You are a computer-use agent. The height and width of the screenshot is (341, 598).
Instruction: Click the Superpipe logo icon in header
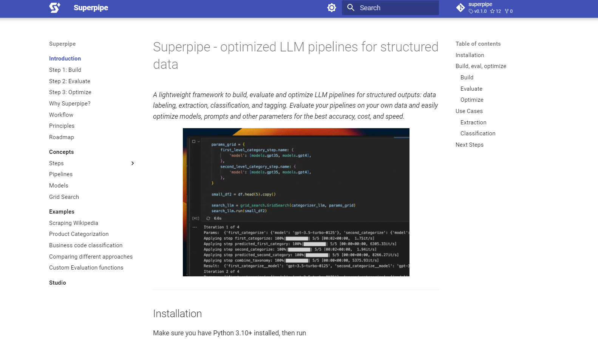[55, 8]
